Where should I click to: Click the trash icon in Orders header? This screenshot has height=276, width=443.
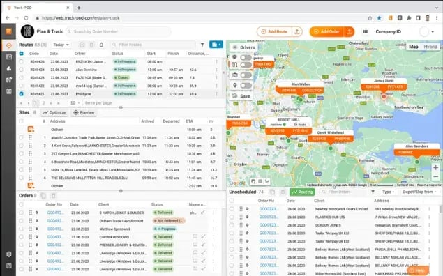(x=54, y=196)
